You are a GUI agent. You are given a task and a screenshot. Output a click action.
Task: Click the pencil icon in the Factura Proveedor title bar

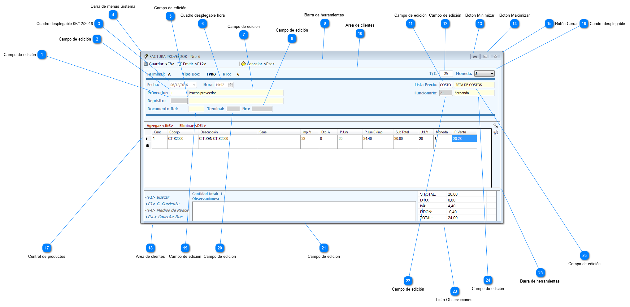coord(146,56)
